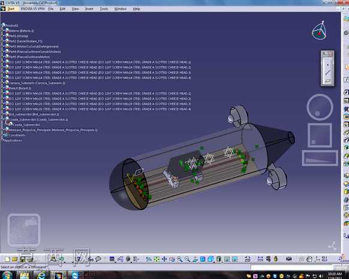The height and width of the screenshot is (279, 349).
Task: Click the Isometric View cube icon
Action: click(x=210, y=259)
